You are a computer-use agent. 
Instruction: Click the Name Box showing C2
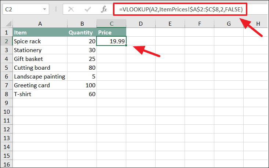pos(26,9)
